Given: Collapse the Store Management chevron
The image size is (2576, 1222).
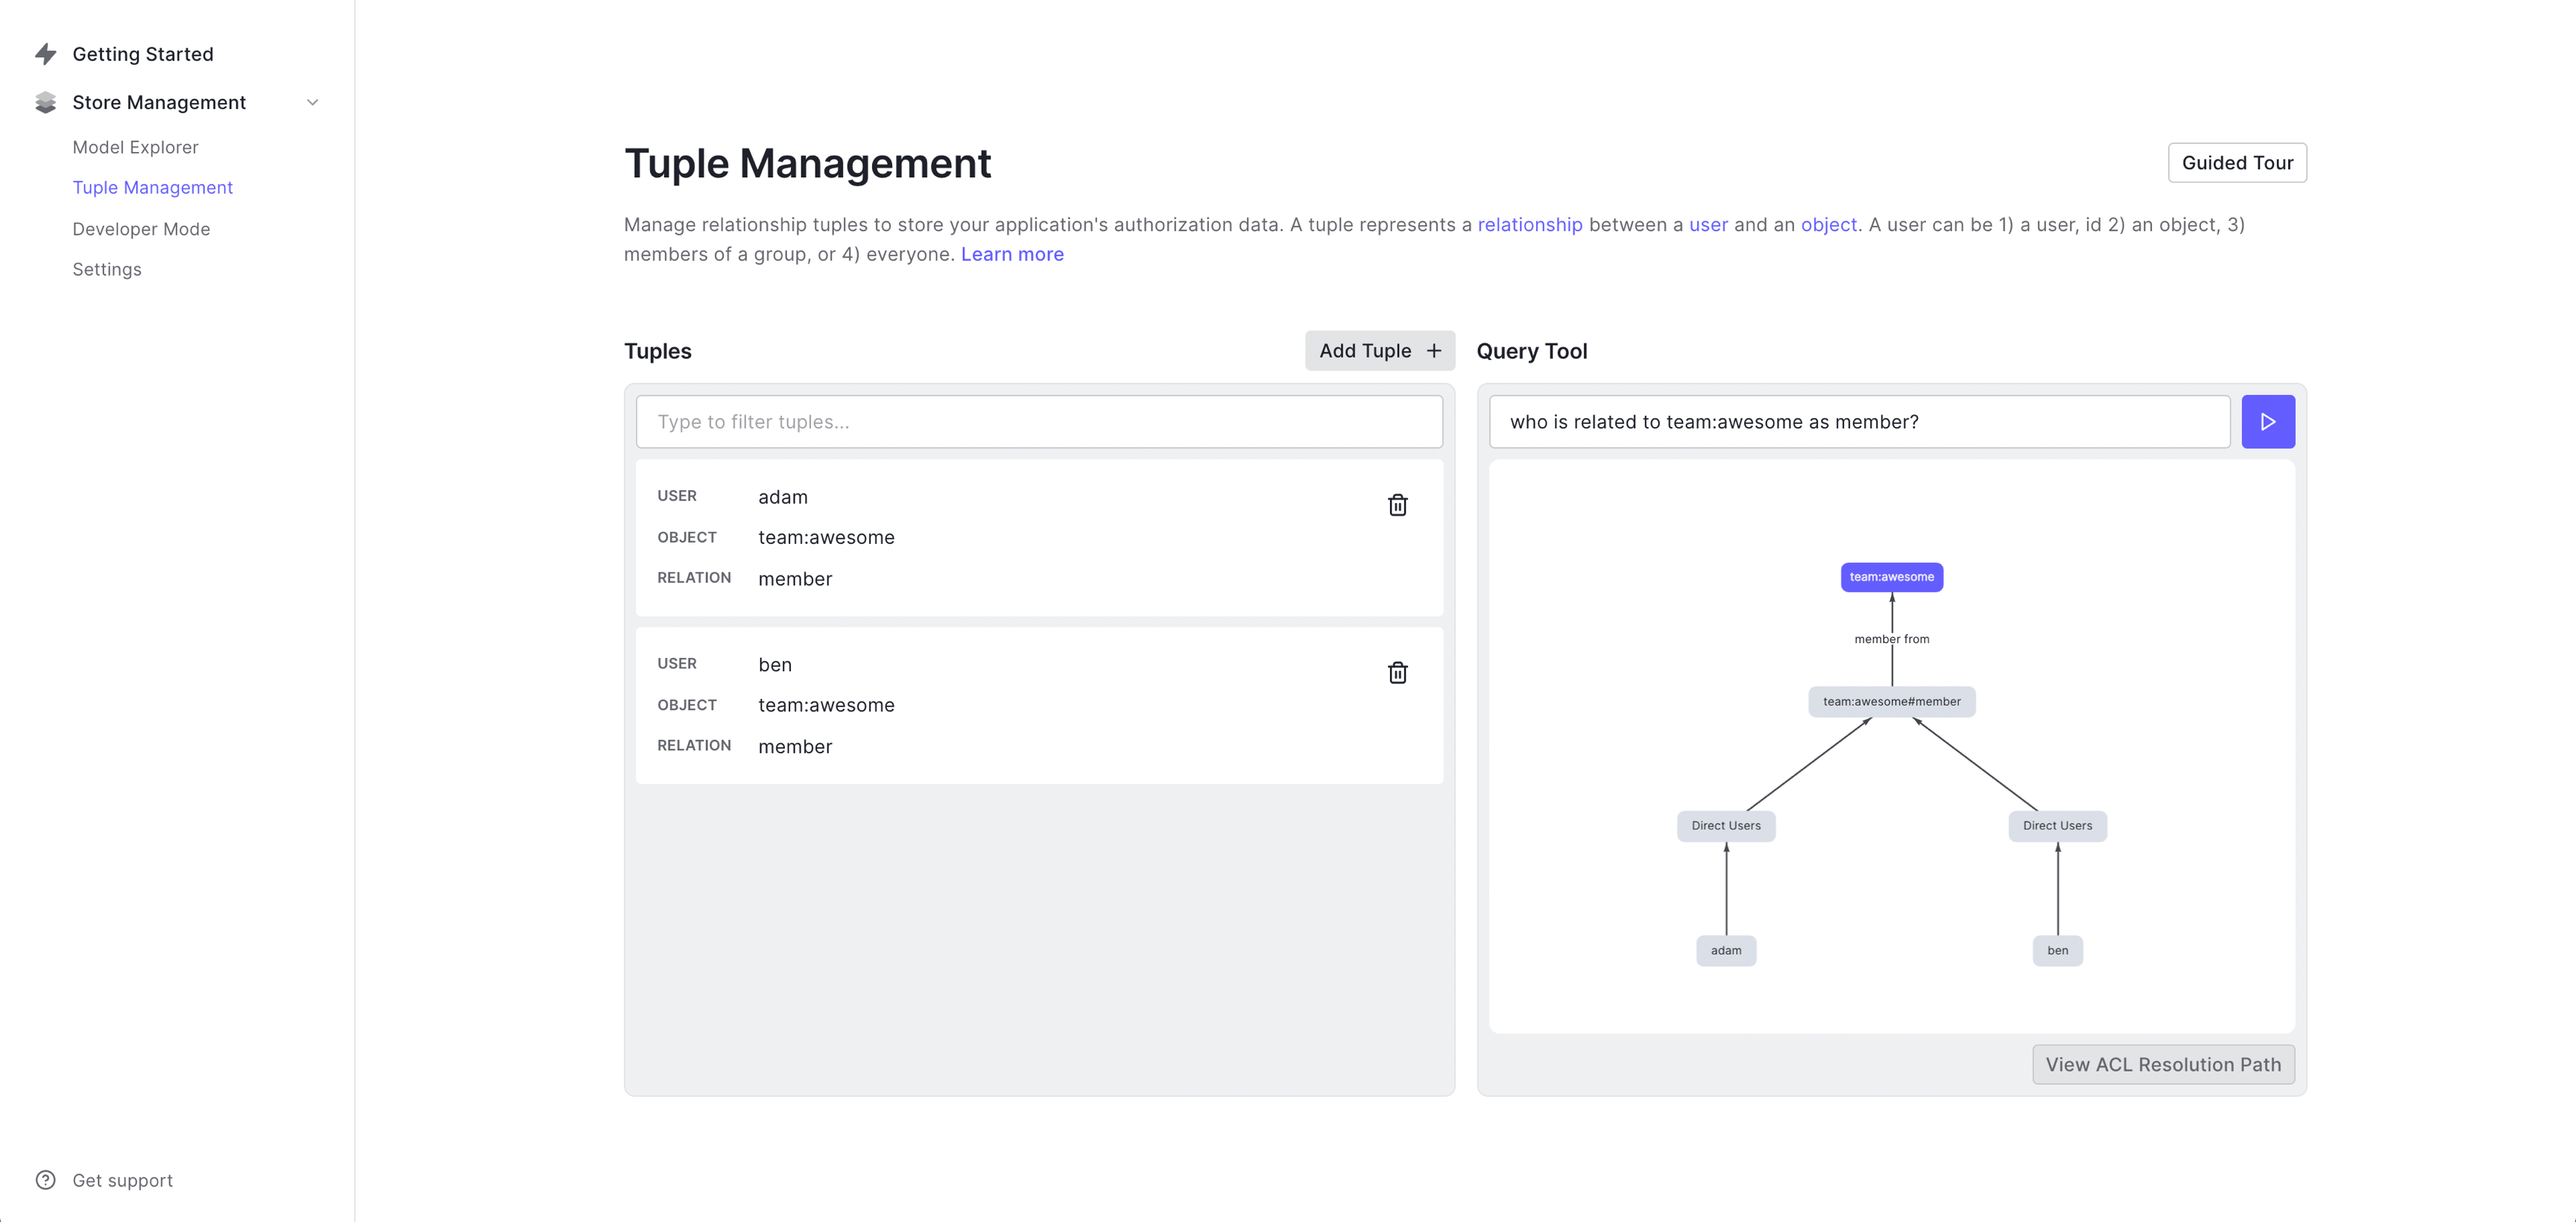Looking at the screenshot, I should (312, 102).
